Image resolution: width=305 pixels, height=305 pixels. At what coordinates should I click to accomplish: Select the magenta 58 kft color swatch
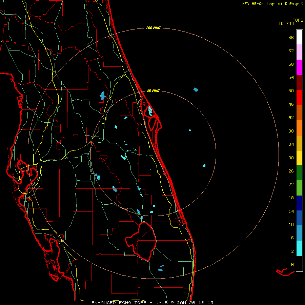(299, 67)
